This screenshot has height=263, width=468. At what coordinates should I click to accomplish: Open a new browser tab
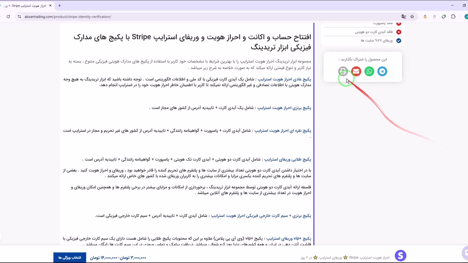(x=60, y=5)
